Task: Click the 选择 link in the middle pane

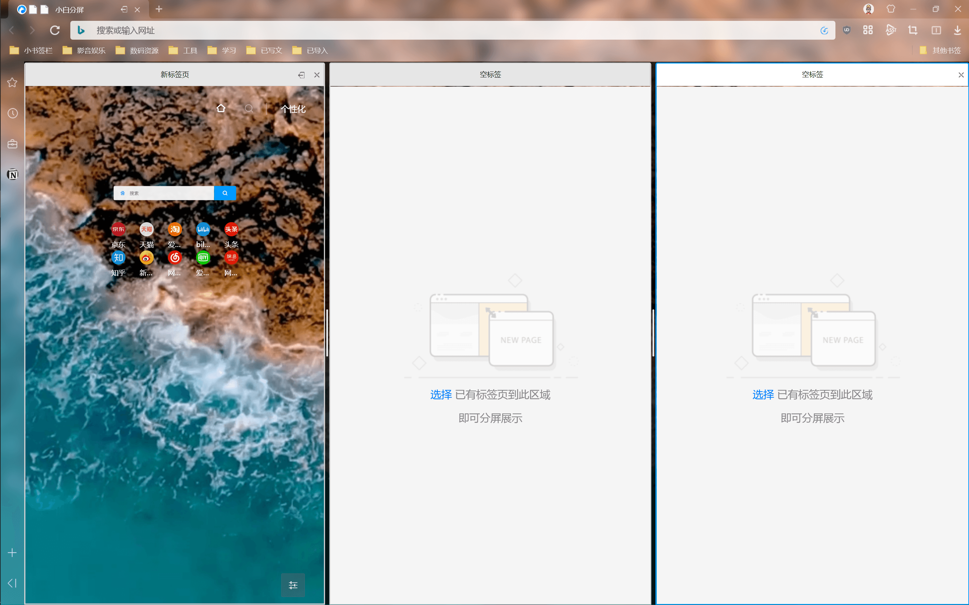Action: point(440,395)
